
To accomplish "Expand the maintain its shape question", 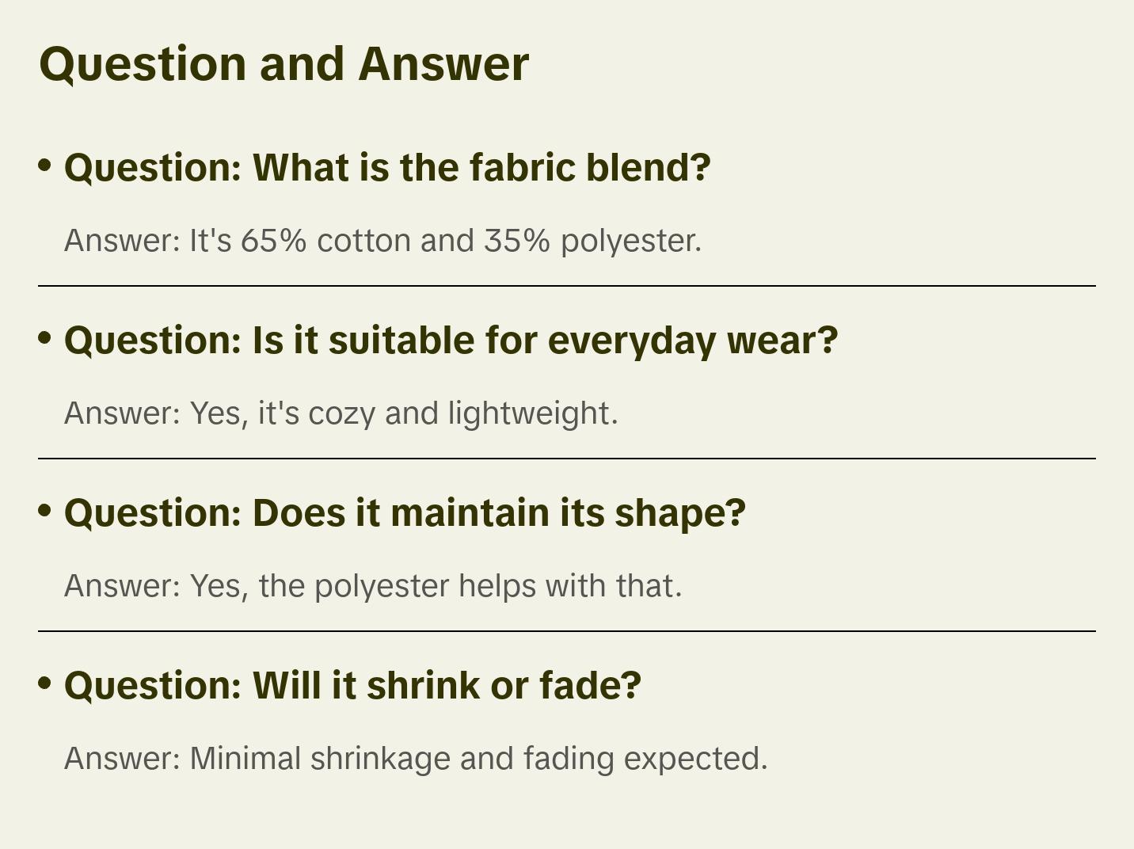I will coord(405,513).
